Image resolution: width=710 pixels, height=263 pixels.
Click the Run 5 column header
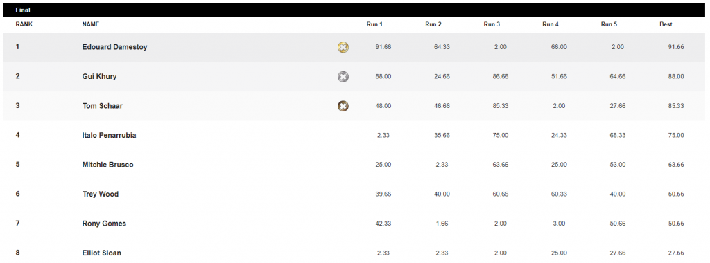pos(609,24)
